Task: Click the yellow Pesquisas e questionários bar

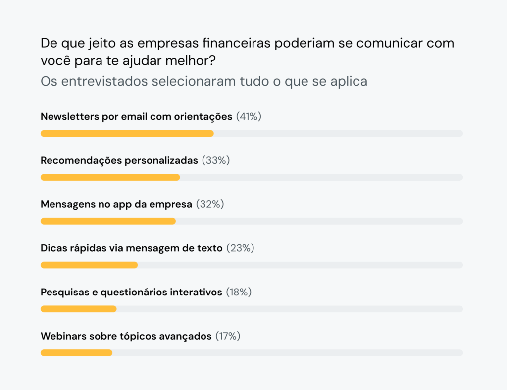Action: (78, 309)
